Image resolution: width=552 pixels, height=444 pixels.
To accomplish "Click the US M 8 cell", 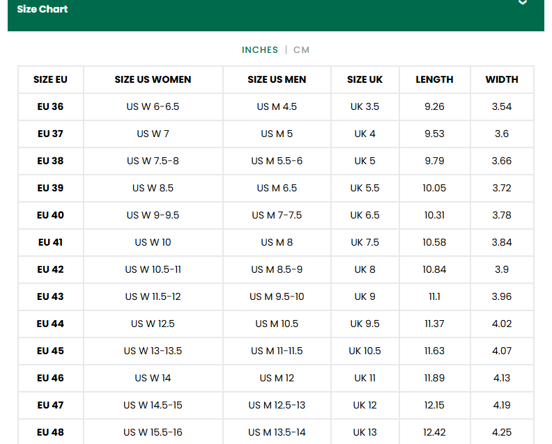I will (x=277, y=242).
